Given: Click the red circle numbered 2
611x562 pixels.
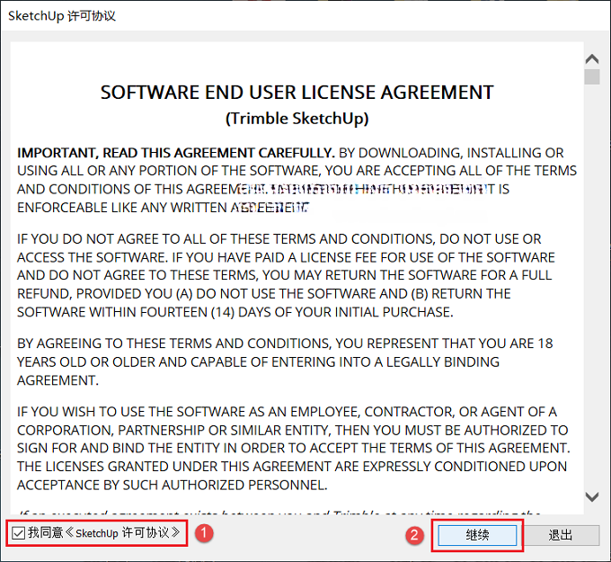Looking at the screenshot, I should click(414, 535).
